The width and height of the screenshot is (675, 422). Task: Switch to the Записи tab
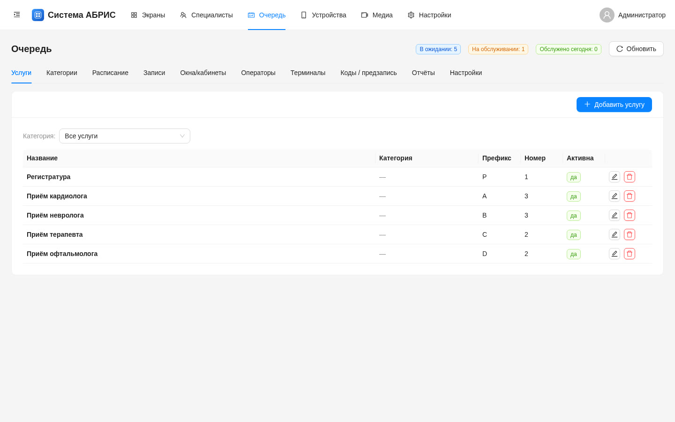pos(154,73)
